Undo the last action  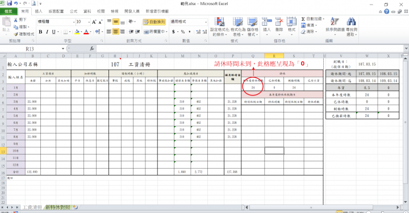[16, 3]
